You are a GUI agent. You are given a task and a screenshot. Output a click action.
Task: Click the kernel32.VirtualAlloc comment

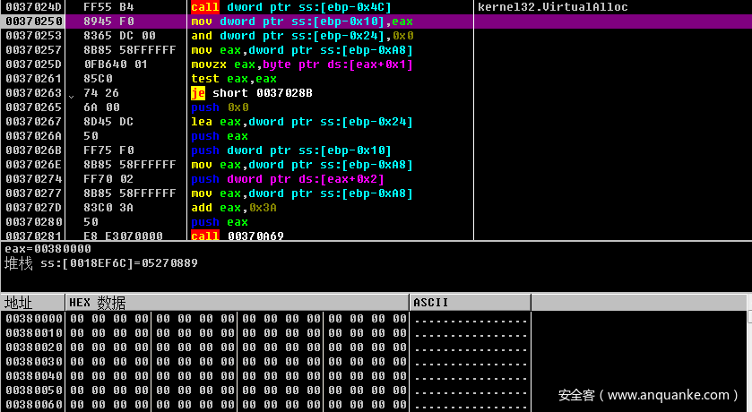[x=552, y=7]
